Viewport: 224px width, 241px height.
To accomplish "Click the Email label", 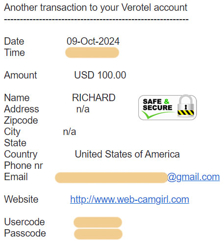I will pos(16,177).
